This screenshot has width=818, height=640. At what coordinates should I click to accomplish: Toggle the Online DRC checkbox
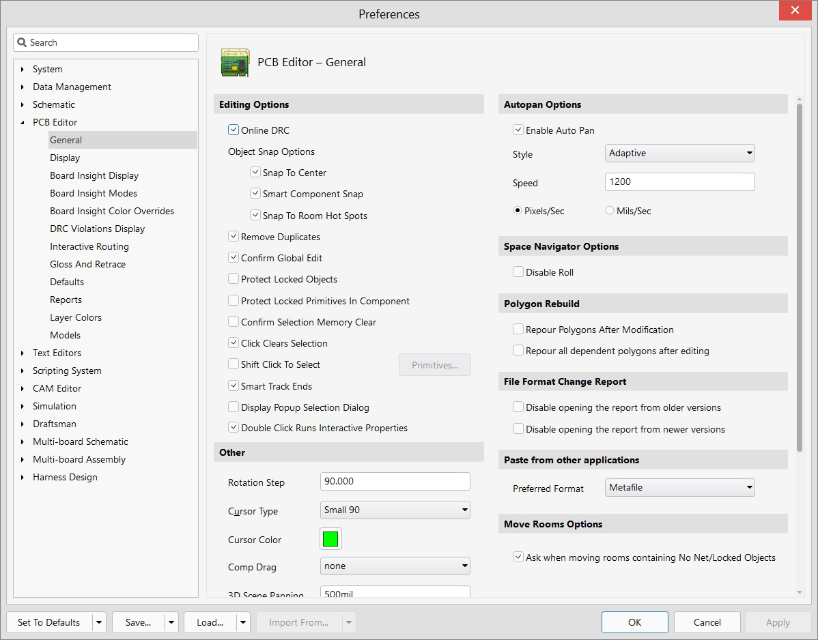click(234, 130)
